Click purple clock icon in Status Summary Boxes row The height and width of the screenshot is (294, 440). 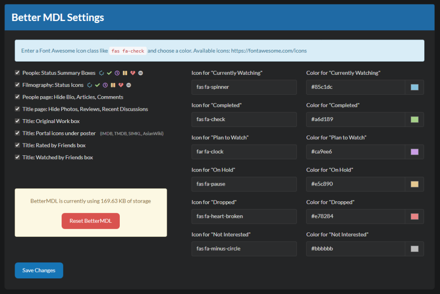117,73
